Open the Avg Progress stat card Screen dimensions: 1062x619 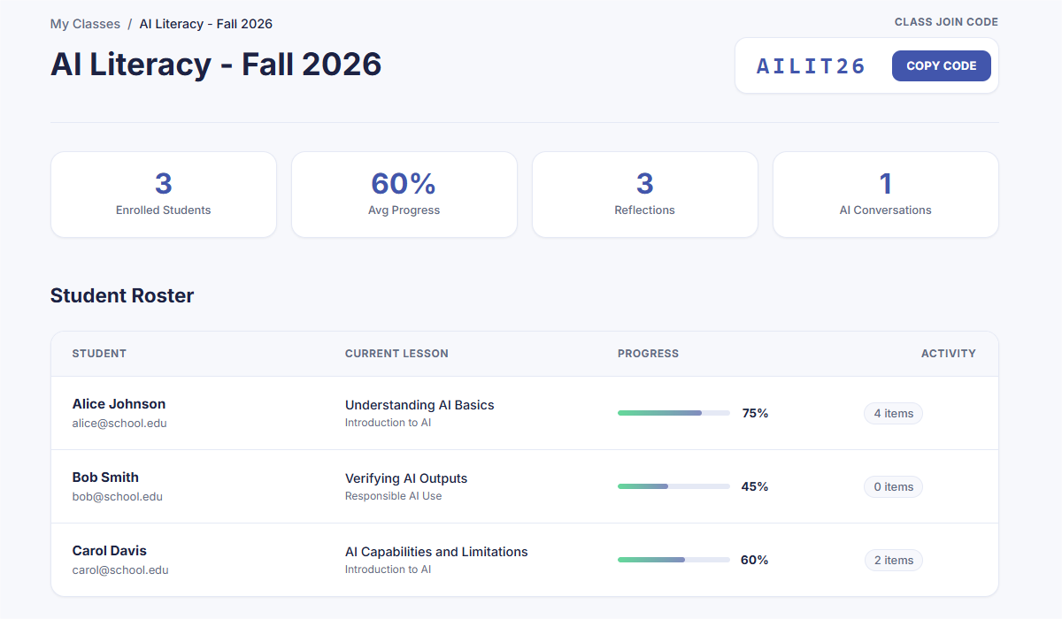point(404,195)
